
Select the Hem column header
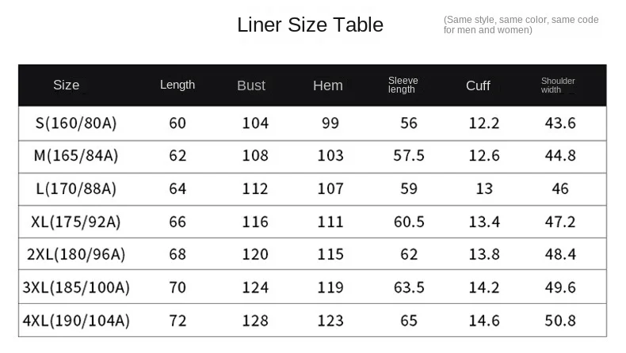(x=328, y=85)
